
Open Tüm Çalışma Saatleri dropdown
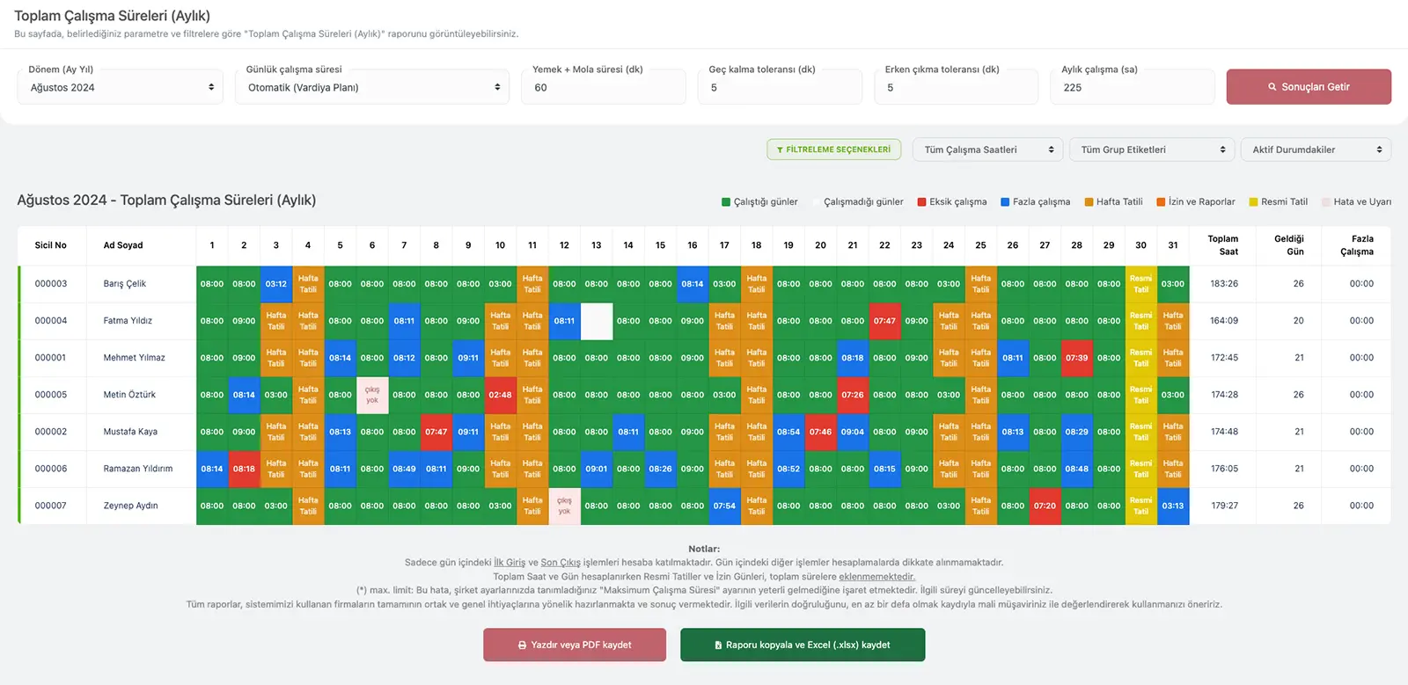point(986,149)
